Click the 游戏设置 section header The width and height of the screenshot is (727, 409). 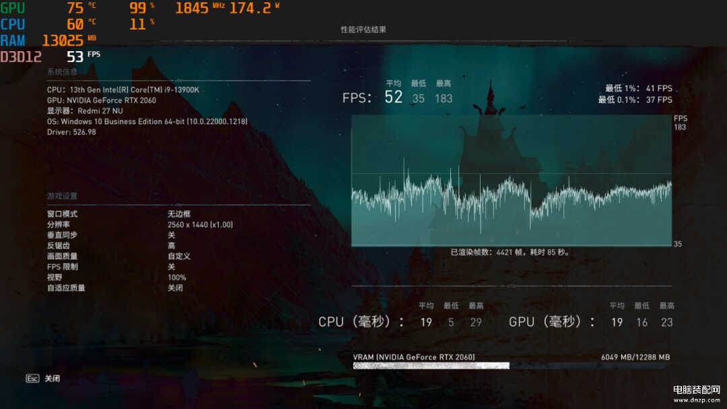point(62,196)
